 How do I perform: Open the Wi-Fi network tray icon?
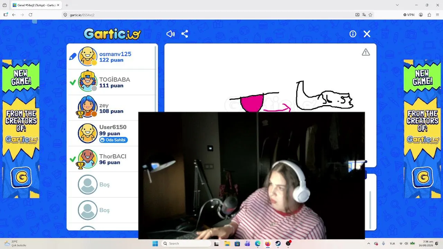click(x=401, y=243)
